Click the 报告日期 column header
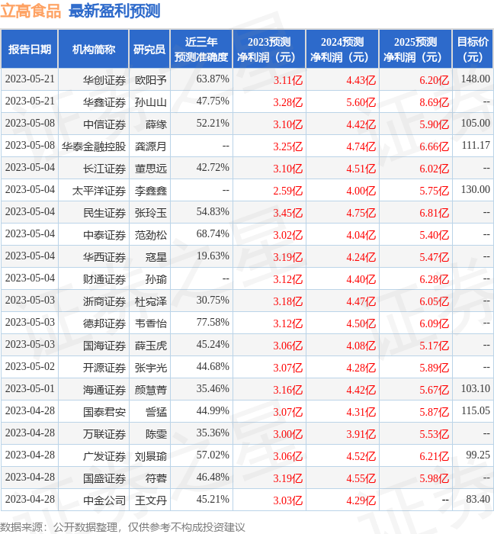Screen dimensions: 494x534 coord(30,50)
